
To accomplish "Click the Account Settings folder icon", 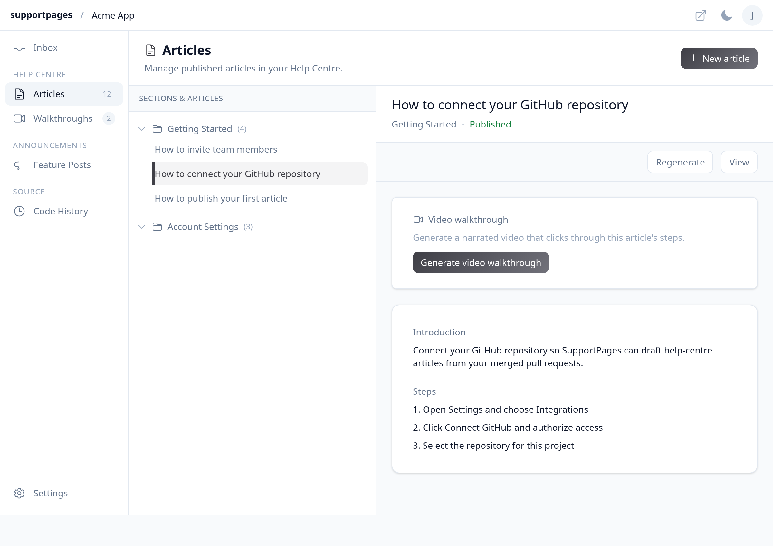I will (157, 227).
